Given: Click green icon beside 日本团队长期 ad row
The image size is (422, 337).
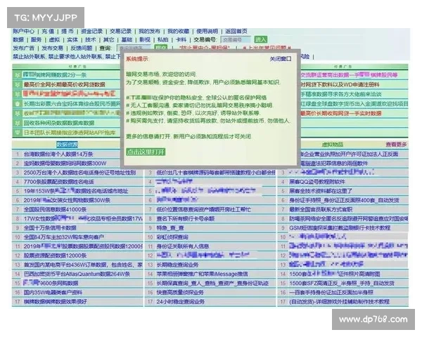Looking at the screenshot, I should 18,133.
